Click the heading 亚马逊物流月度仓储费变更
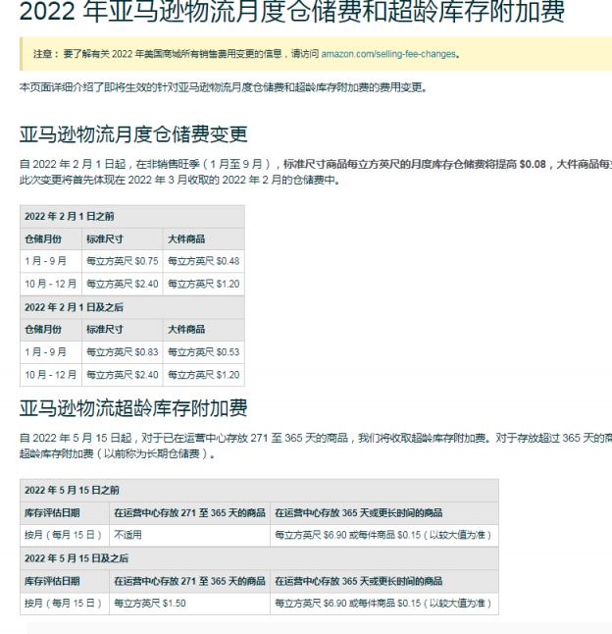The width and height of the screenshot is (612, 634). click(x=133, y=134)
